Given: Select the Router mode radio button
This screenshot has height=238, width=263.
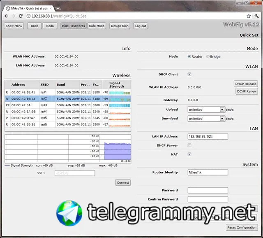Looking at the screenshot, I should (189, 56).
